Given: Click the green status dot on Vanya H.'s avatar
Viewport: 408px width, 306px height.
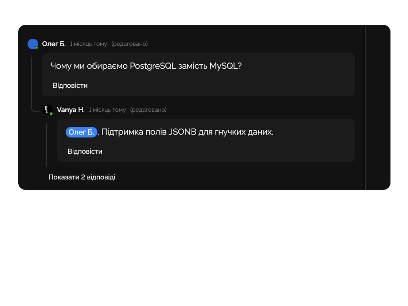Looking at the screenshot, I should [51, 114].
